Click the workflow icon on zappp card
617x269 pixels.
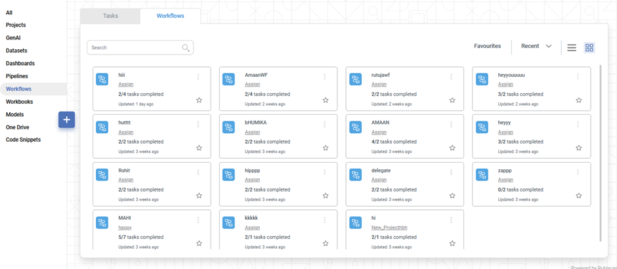coord(482,175)
